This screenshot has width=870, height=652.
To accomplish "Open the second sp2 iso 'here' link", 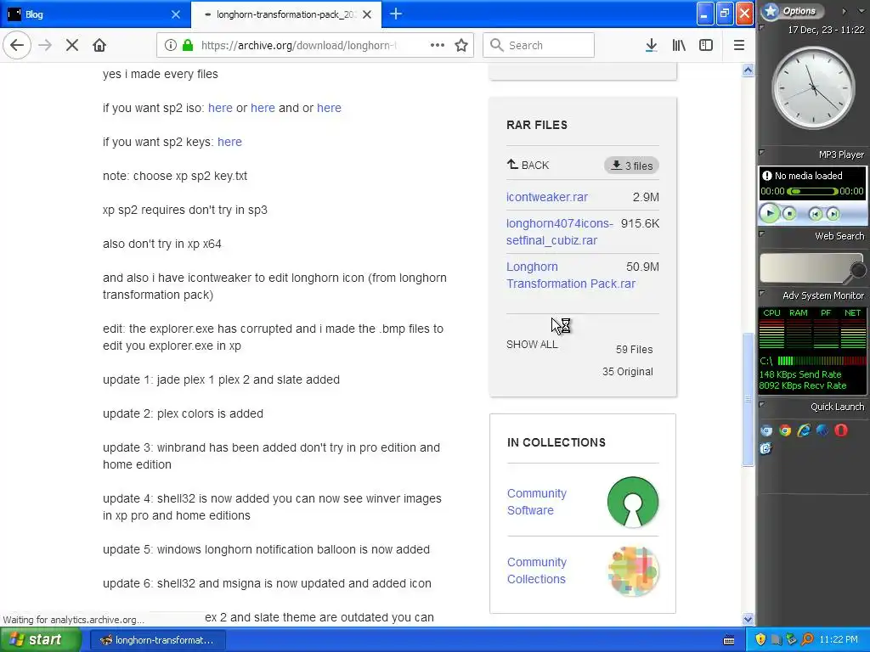I will point(263,108).
